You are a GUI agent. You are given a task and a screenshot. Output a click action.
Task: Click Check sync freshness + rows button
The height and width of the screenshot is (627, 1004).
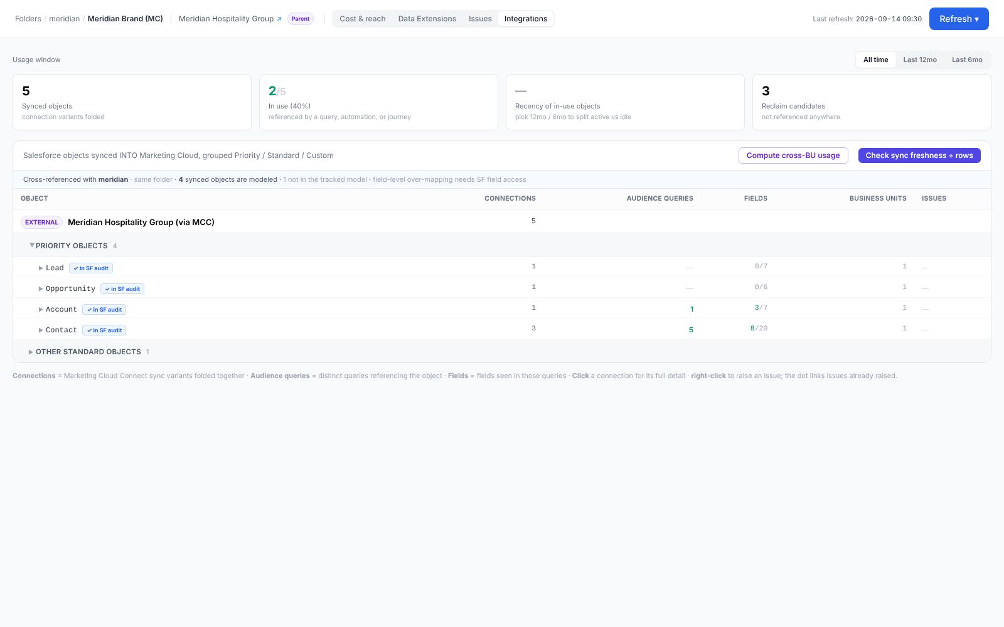tap(919, 155)
